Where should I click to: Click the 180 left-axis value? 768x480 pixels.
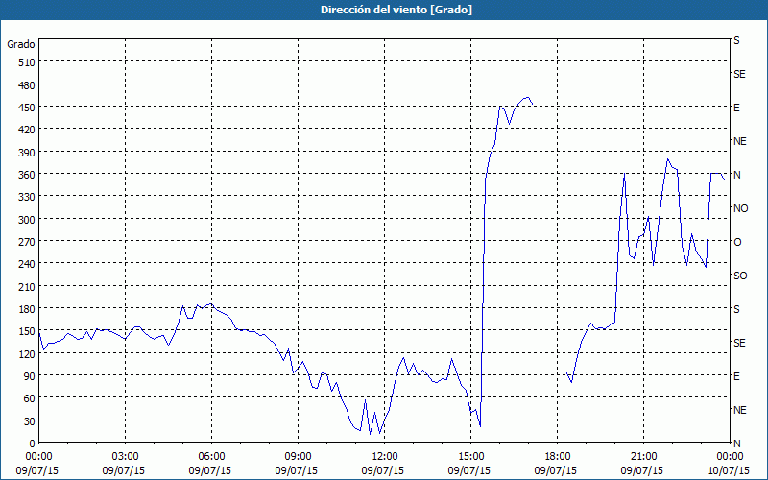(27, 309)
